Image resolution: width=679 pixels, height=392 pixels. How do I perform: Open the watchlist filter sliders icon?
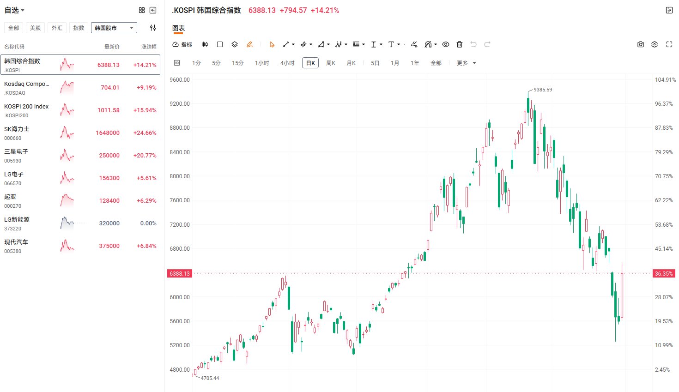click(x=153, y=28)
